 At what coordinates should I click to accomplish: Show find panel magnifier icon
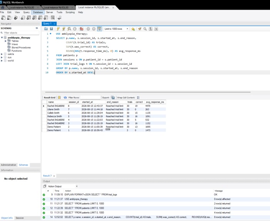[145, 29]
